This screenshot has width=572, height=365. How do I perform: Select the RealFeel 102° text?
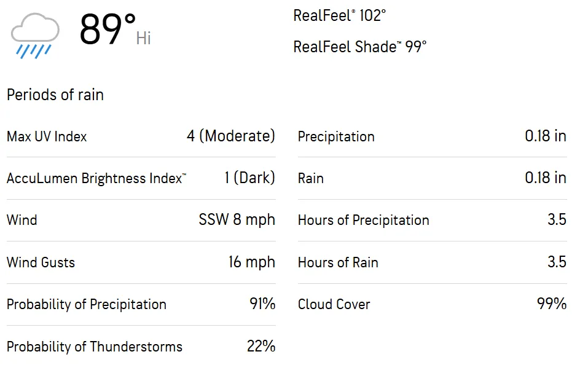(339, 15)
